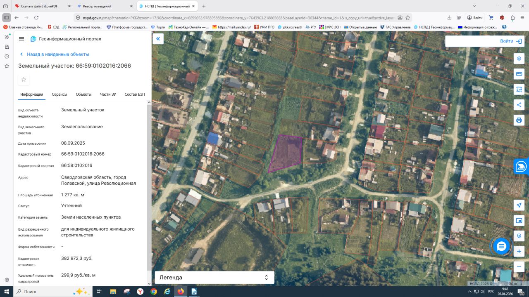Click the cadastral value 382 972,3 руб.
Image resolution: width=529 pixels, height=297 pixels.
click(77, 258)
